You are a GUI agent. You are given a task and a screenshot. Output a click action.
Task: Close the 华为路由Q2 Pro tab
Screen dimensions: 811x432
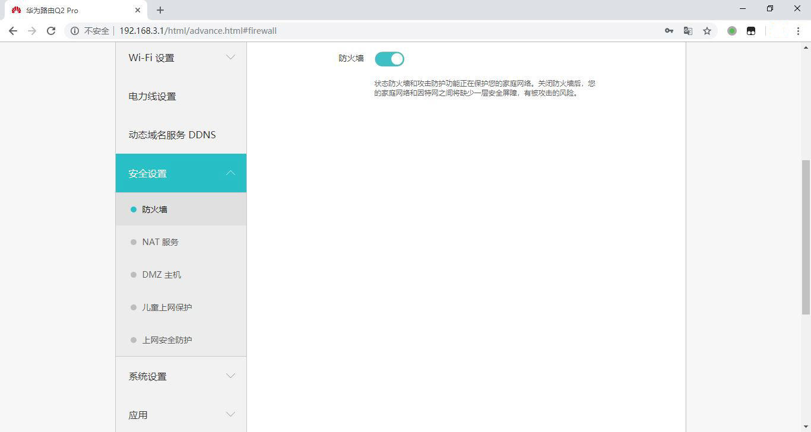pyautogui.click(x=138, y=10)
